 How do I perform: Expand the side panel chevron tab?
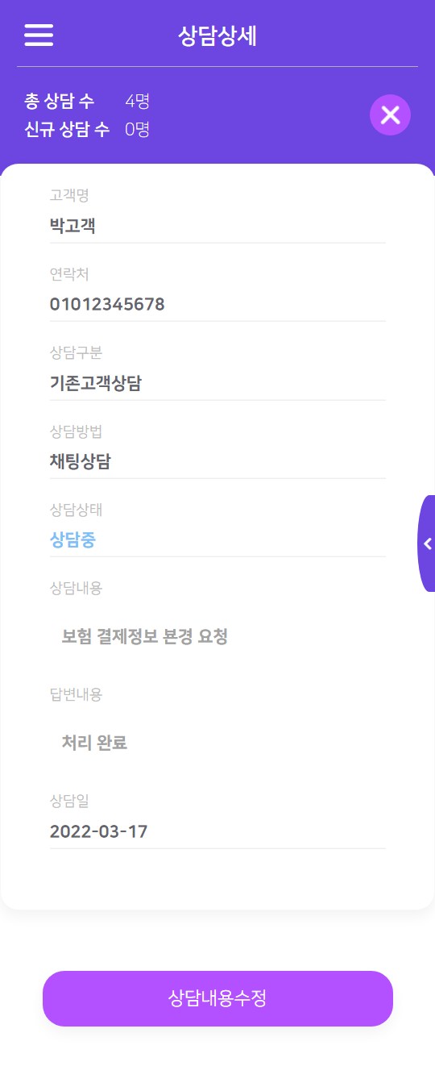point(427,543)
